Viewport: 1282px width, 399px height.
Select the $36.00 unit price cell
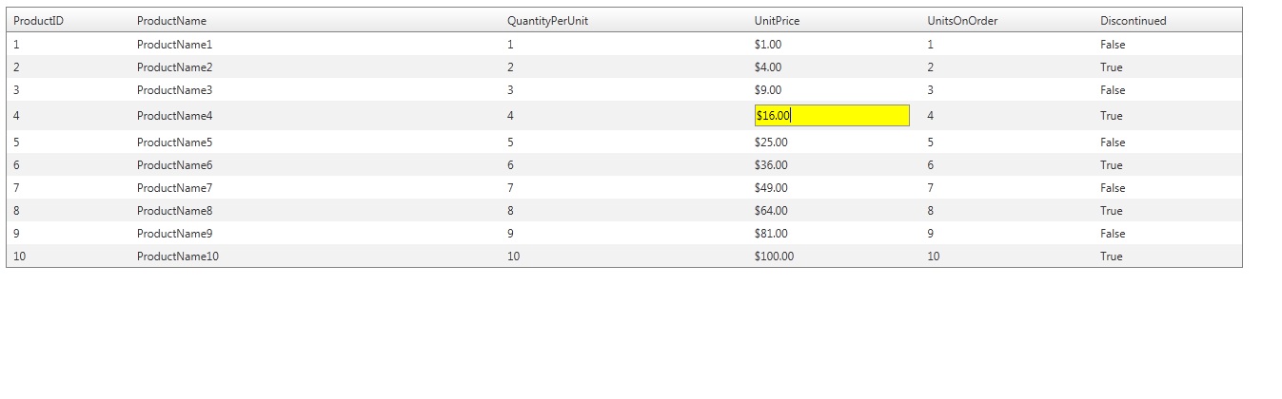coord(771,165)
